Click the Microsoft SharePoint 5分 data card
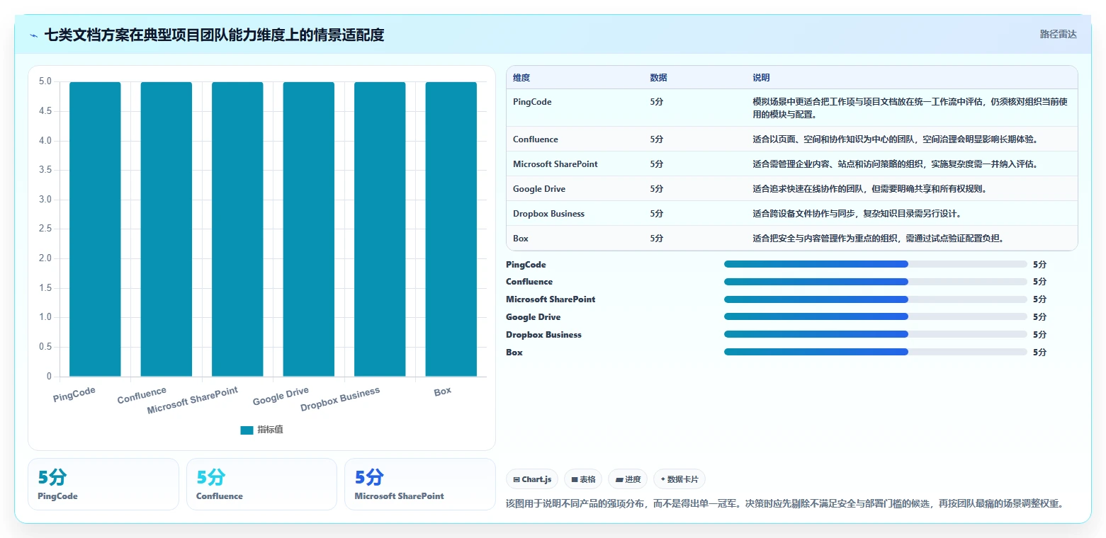Image resolution: width=1106 pixels, height=538 pixels. click(x=420, y=484)
